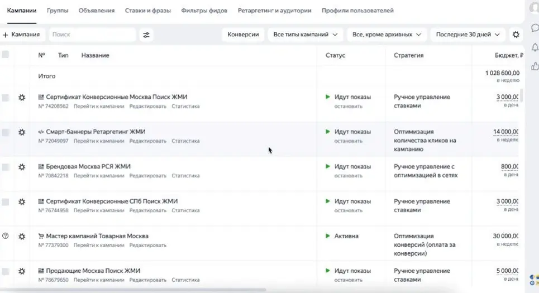Go to Ретаргетинг и аудитории tab

pyautogui.click(x=274, y=11)
